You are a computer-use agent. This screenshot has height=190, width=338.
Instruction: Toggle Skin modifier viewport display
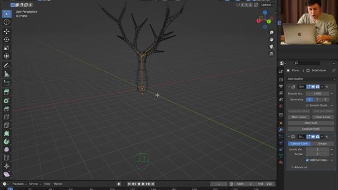pos(313,87)
